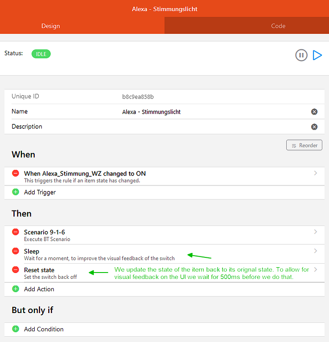The width and height of the screenshot is (329, 342).
Task: Open Reset state details via its chevron
Action: (x=316, y=269)
